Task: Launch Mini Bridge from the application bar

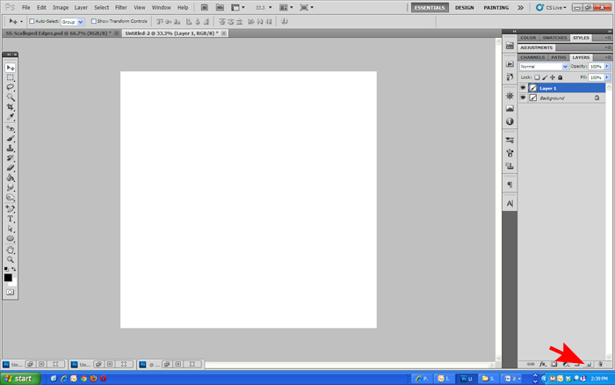Action: 220,7
